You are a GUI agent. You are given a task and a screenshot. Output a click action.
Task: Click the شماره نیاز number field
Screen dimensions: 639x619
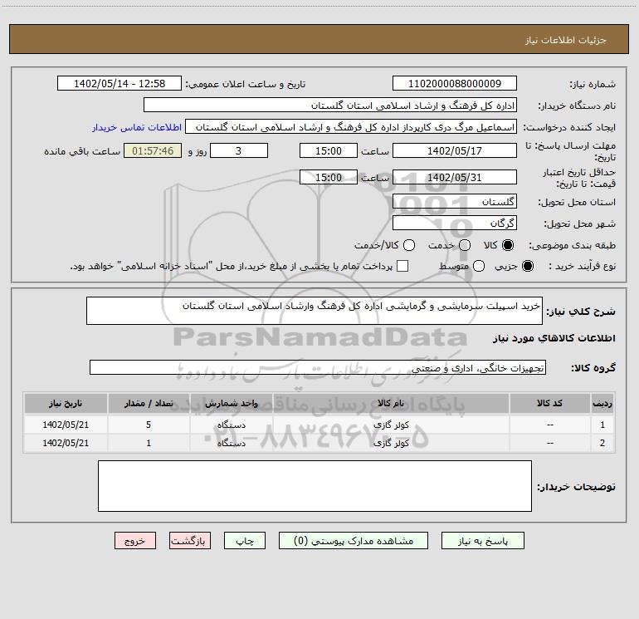pos(455,84)
